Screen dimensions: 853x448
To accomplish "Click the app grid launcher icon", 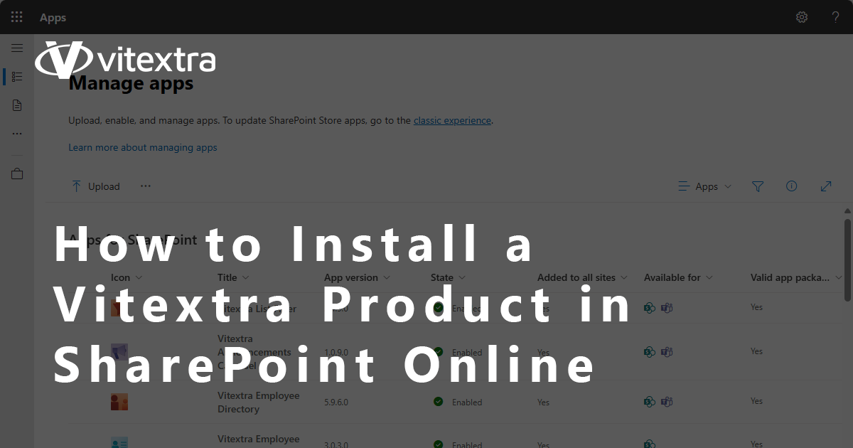I will tap(16, 16).
